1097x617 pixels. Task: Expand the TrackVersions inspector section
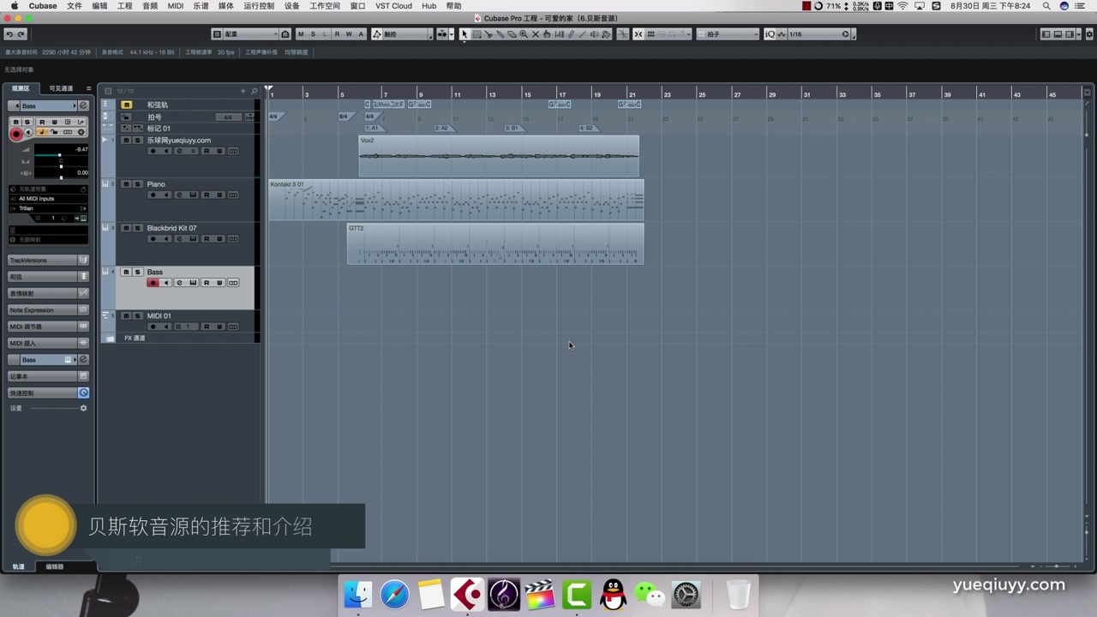(x=49, y=260)
